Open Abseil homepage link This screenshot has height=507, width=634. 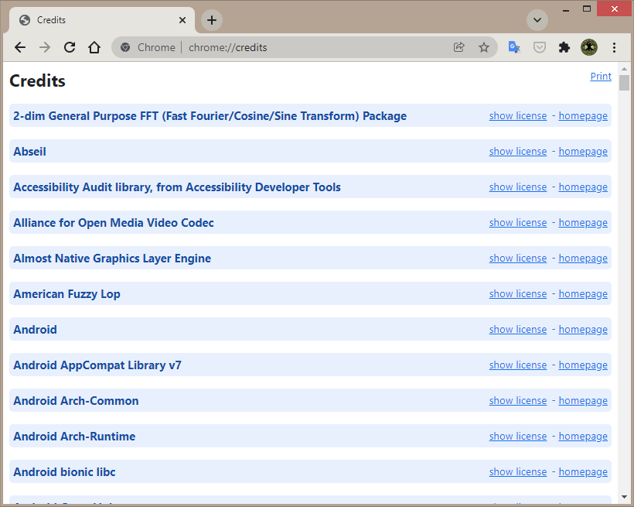click(583, 152)
